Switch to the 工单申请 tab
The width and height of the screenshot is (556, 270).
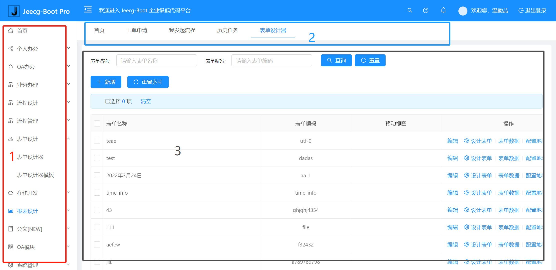click(x=137, y=30)
